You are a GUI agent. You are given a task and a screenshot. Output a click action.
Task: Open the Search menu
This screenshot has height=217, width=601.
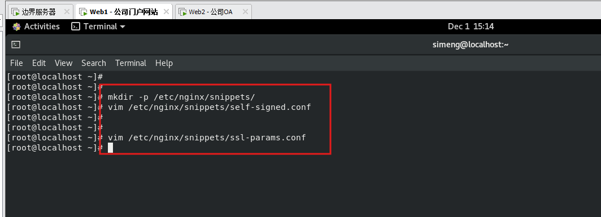[x=94, y=63]
